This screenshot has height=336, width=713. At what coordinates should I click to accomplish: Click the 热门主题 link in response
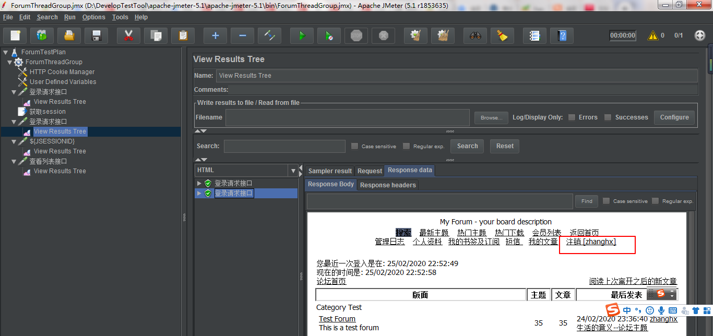coord(472,233)
